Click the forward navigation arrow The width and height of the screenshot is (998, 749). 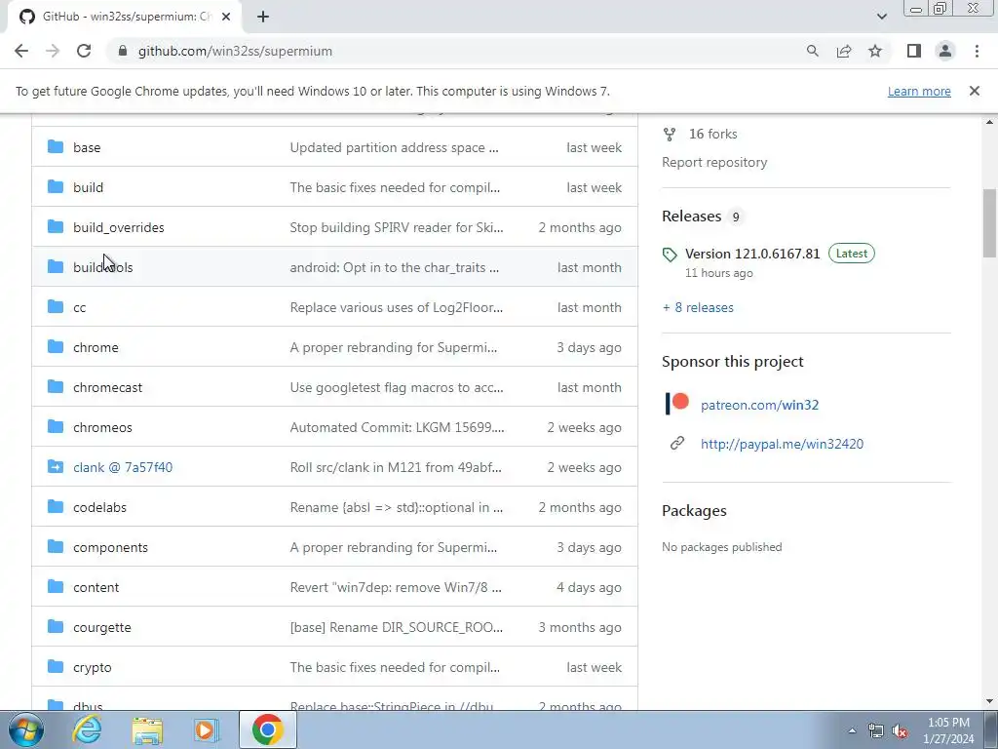click(53, 51)
